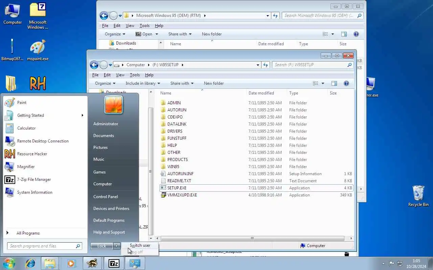Screen dimensions: 433x270
Task: Click the Lock button
Action: 102,246
